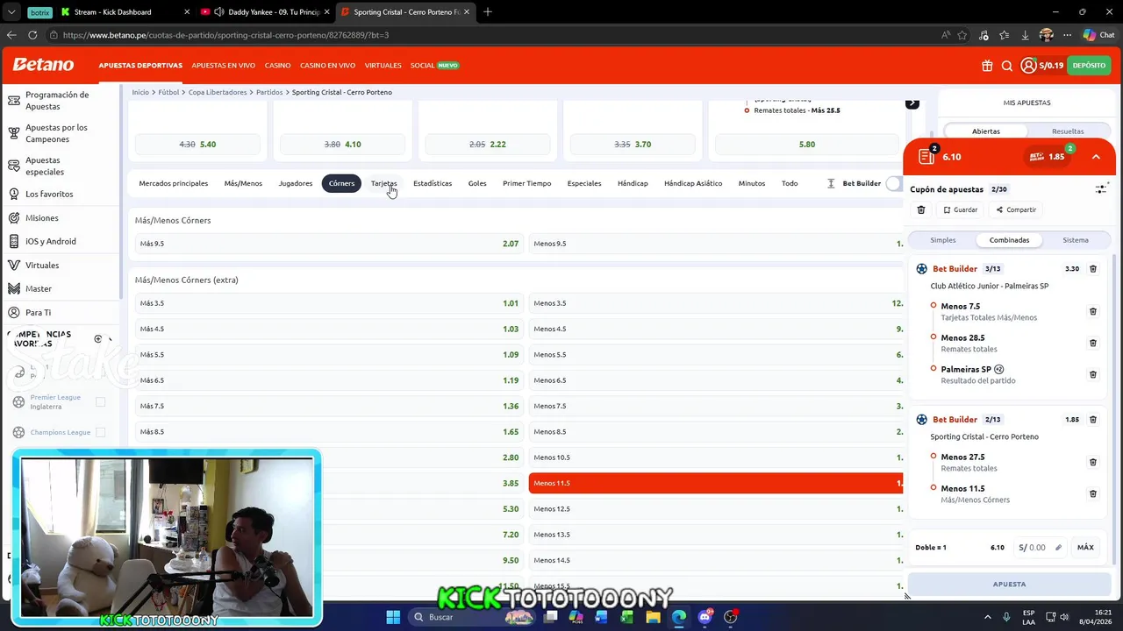Click the Betano logo

click(x=43, y=65)
